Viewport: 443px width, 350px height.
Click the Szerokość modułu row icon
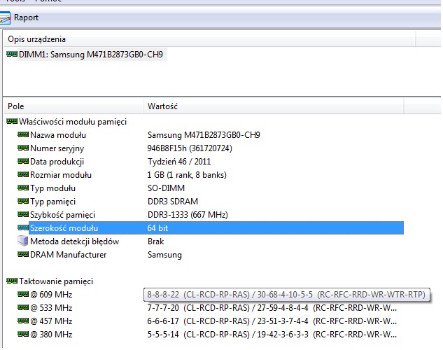point(23,227)
